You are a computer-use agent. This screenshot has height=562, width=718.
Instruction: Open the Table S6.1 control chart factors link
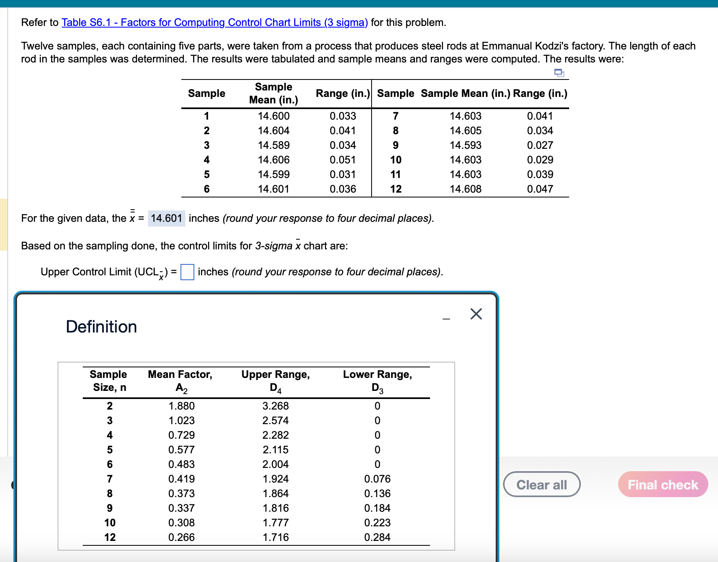click(x=215, y=22)
